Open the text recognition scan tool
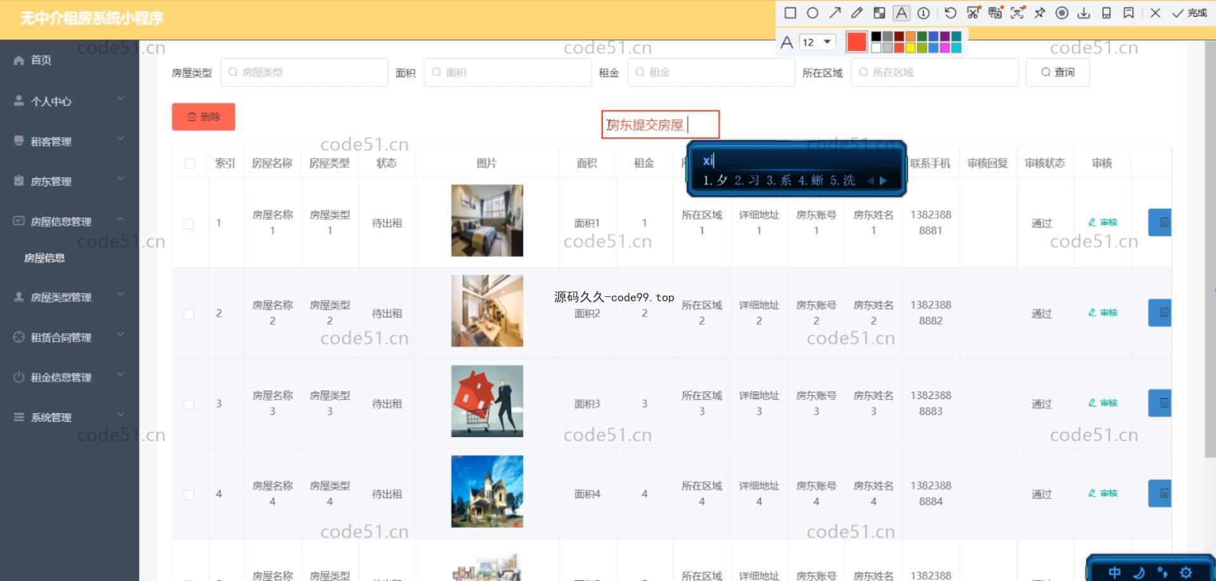This screenshot has width=1216, height=581. click(x=1017, y=13)
